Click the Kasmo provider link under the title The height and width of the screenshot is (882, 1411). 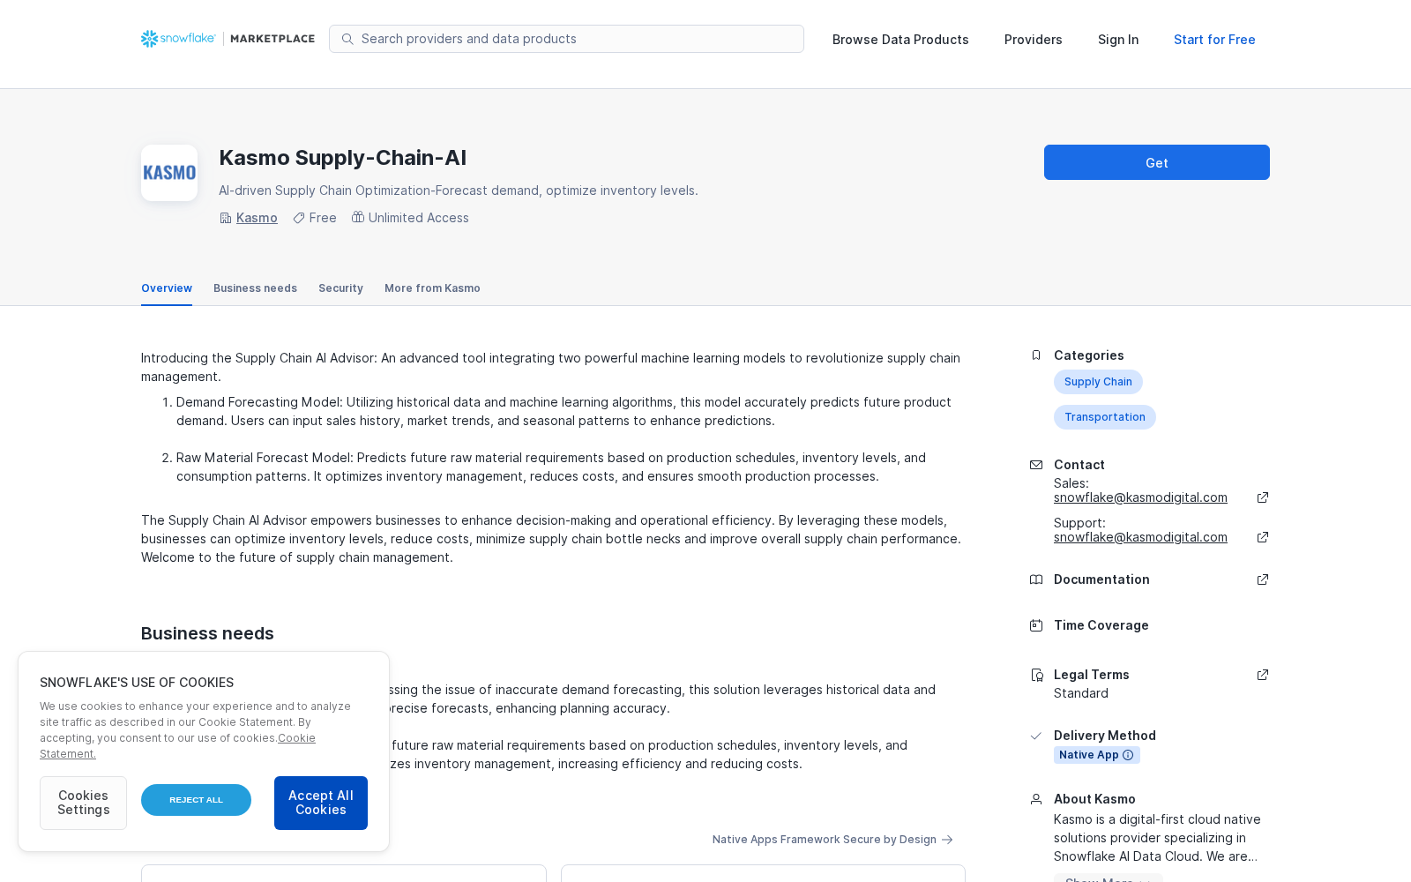click(x=257, y=218)
